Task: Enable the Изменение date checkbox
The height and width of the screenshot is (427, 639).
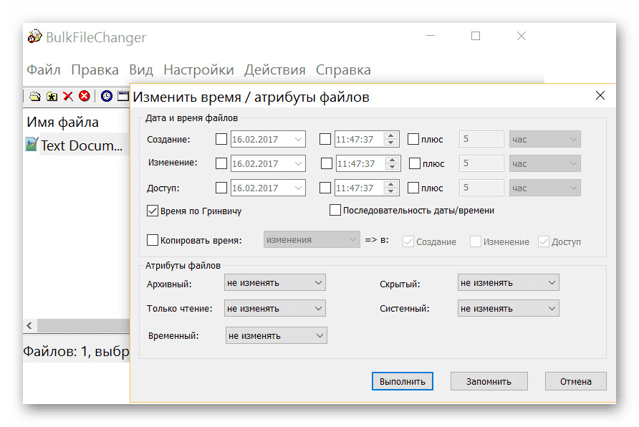Action: click(x=221, y=164)
